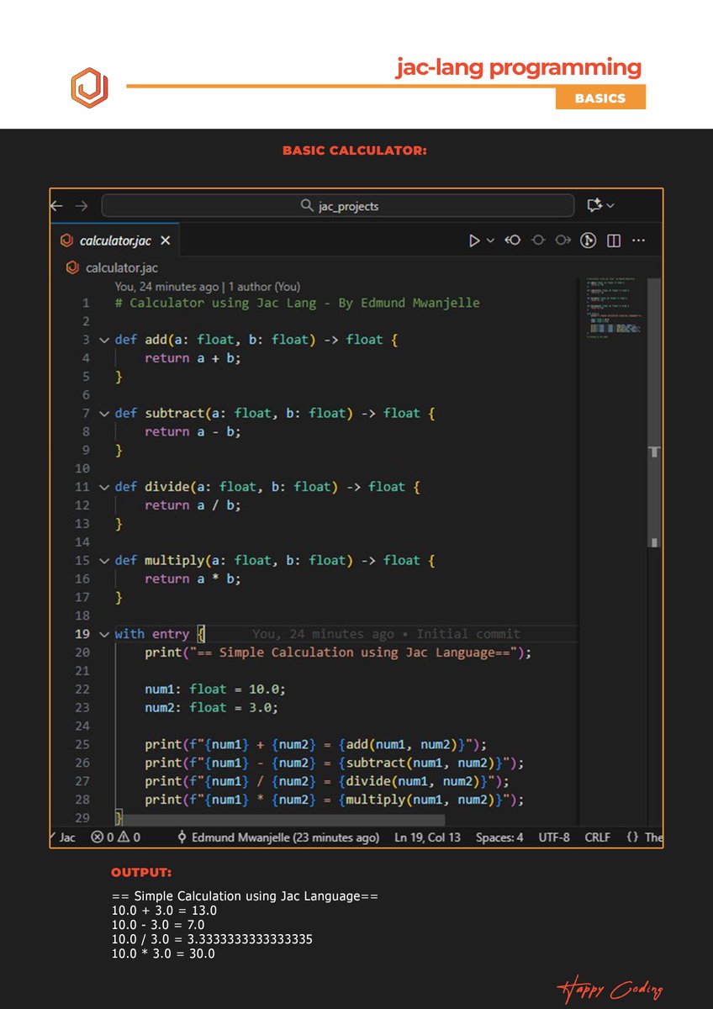Navigate forward with right arrow
The width and height of the screenshot is (713, 1009).
(82, 205)
